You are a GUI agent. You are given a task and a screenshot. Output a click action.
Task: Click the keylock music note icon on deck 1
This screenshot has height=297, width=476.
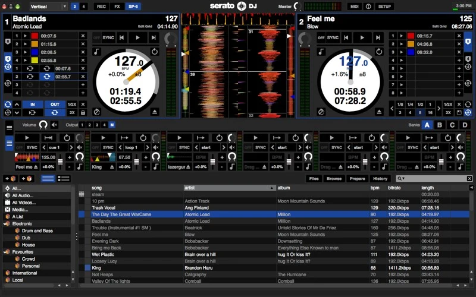[x=97, y=52]
